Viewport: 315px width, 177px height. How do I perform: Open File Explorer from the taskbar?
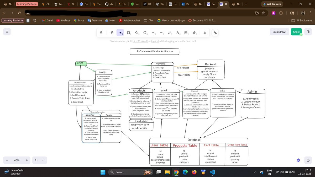click(x=167, y=172)
